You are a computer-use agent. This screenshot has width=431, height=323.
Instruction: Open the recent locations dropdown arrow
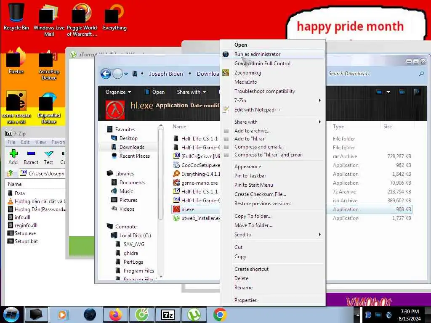tap(126, 74)
